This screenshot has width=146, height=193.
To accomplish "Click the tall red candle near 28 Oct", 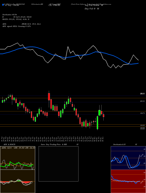I will point(49,96).
